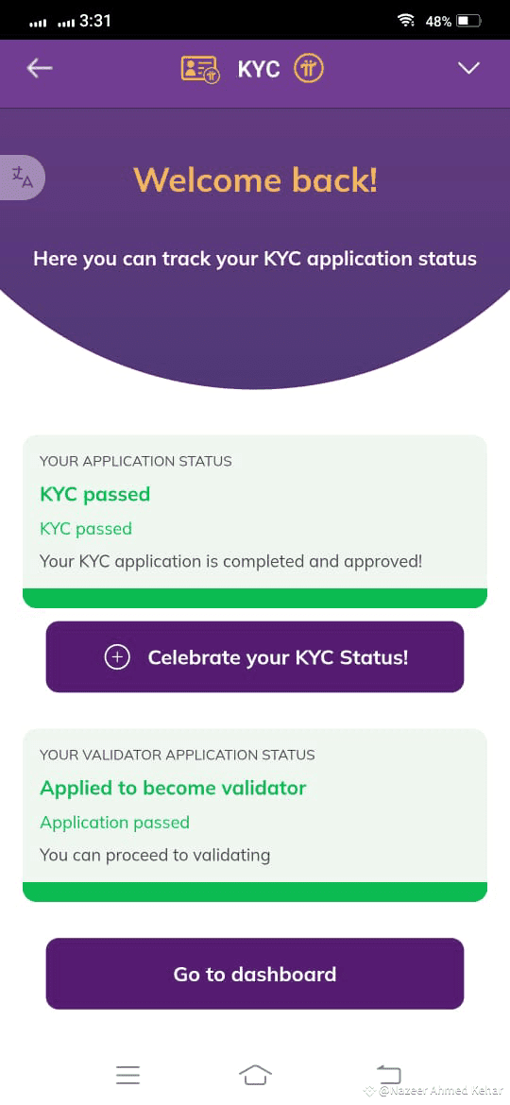Tap the Welcome back! heading
The width and height of the screenshot is (510, 1105).
click(x=255, y=179)
